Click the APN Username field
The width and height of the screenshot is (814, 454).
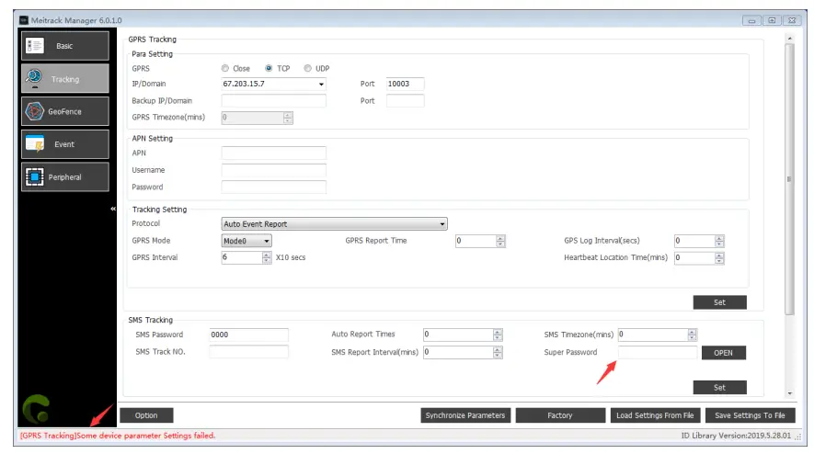tap(273, 170)
